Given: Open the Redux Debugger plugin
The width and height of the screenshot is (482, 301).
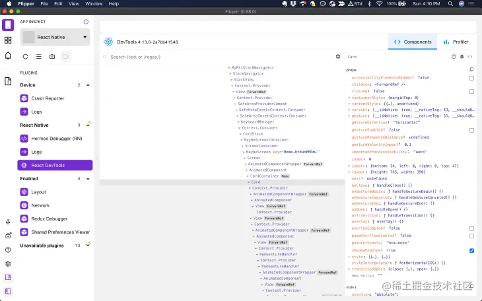Looking at the screenshot, I should (55, 218).
